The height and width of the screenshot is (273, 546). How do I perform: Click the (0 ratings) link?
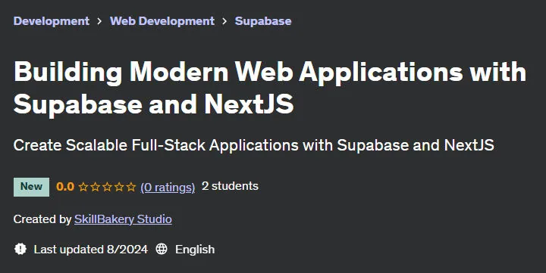[x=168, y=188]
